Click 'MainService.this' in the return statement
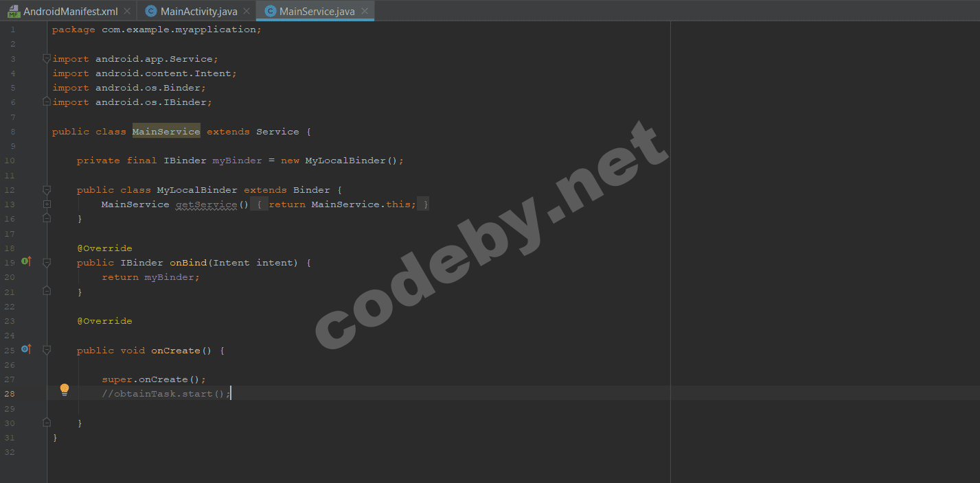 click(x=361, y=204)
